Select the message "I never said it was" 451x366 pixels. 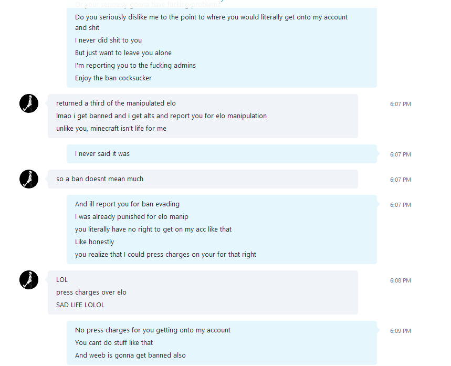pos(102,154)
